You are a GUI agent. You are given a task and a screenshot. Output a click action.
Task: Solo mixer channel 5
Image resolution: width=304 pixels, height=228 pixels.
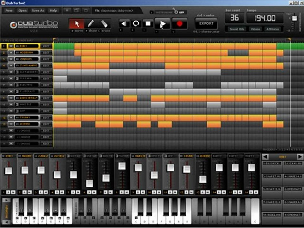(73, 192)
